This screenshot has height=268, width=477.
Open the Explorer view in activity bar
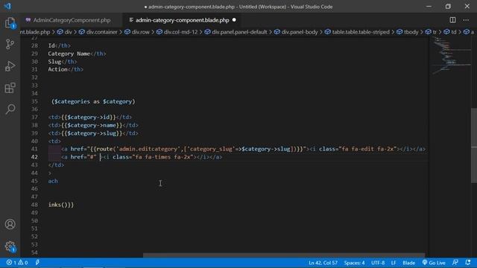pyautogui.click(x=10, y=23)
